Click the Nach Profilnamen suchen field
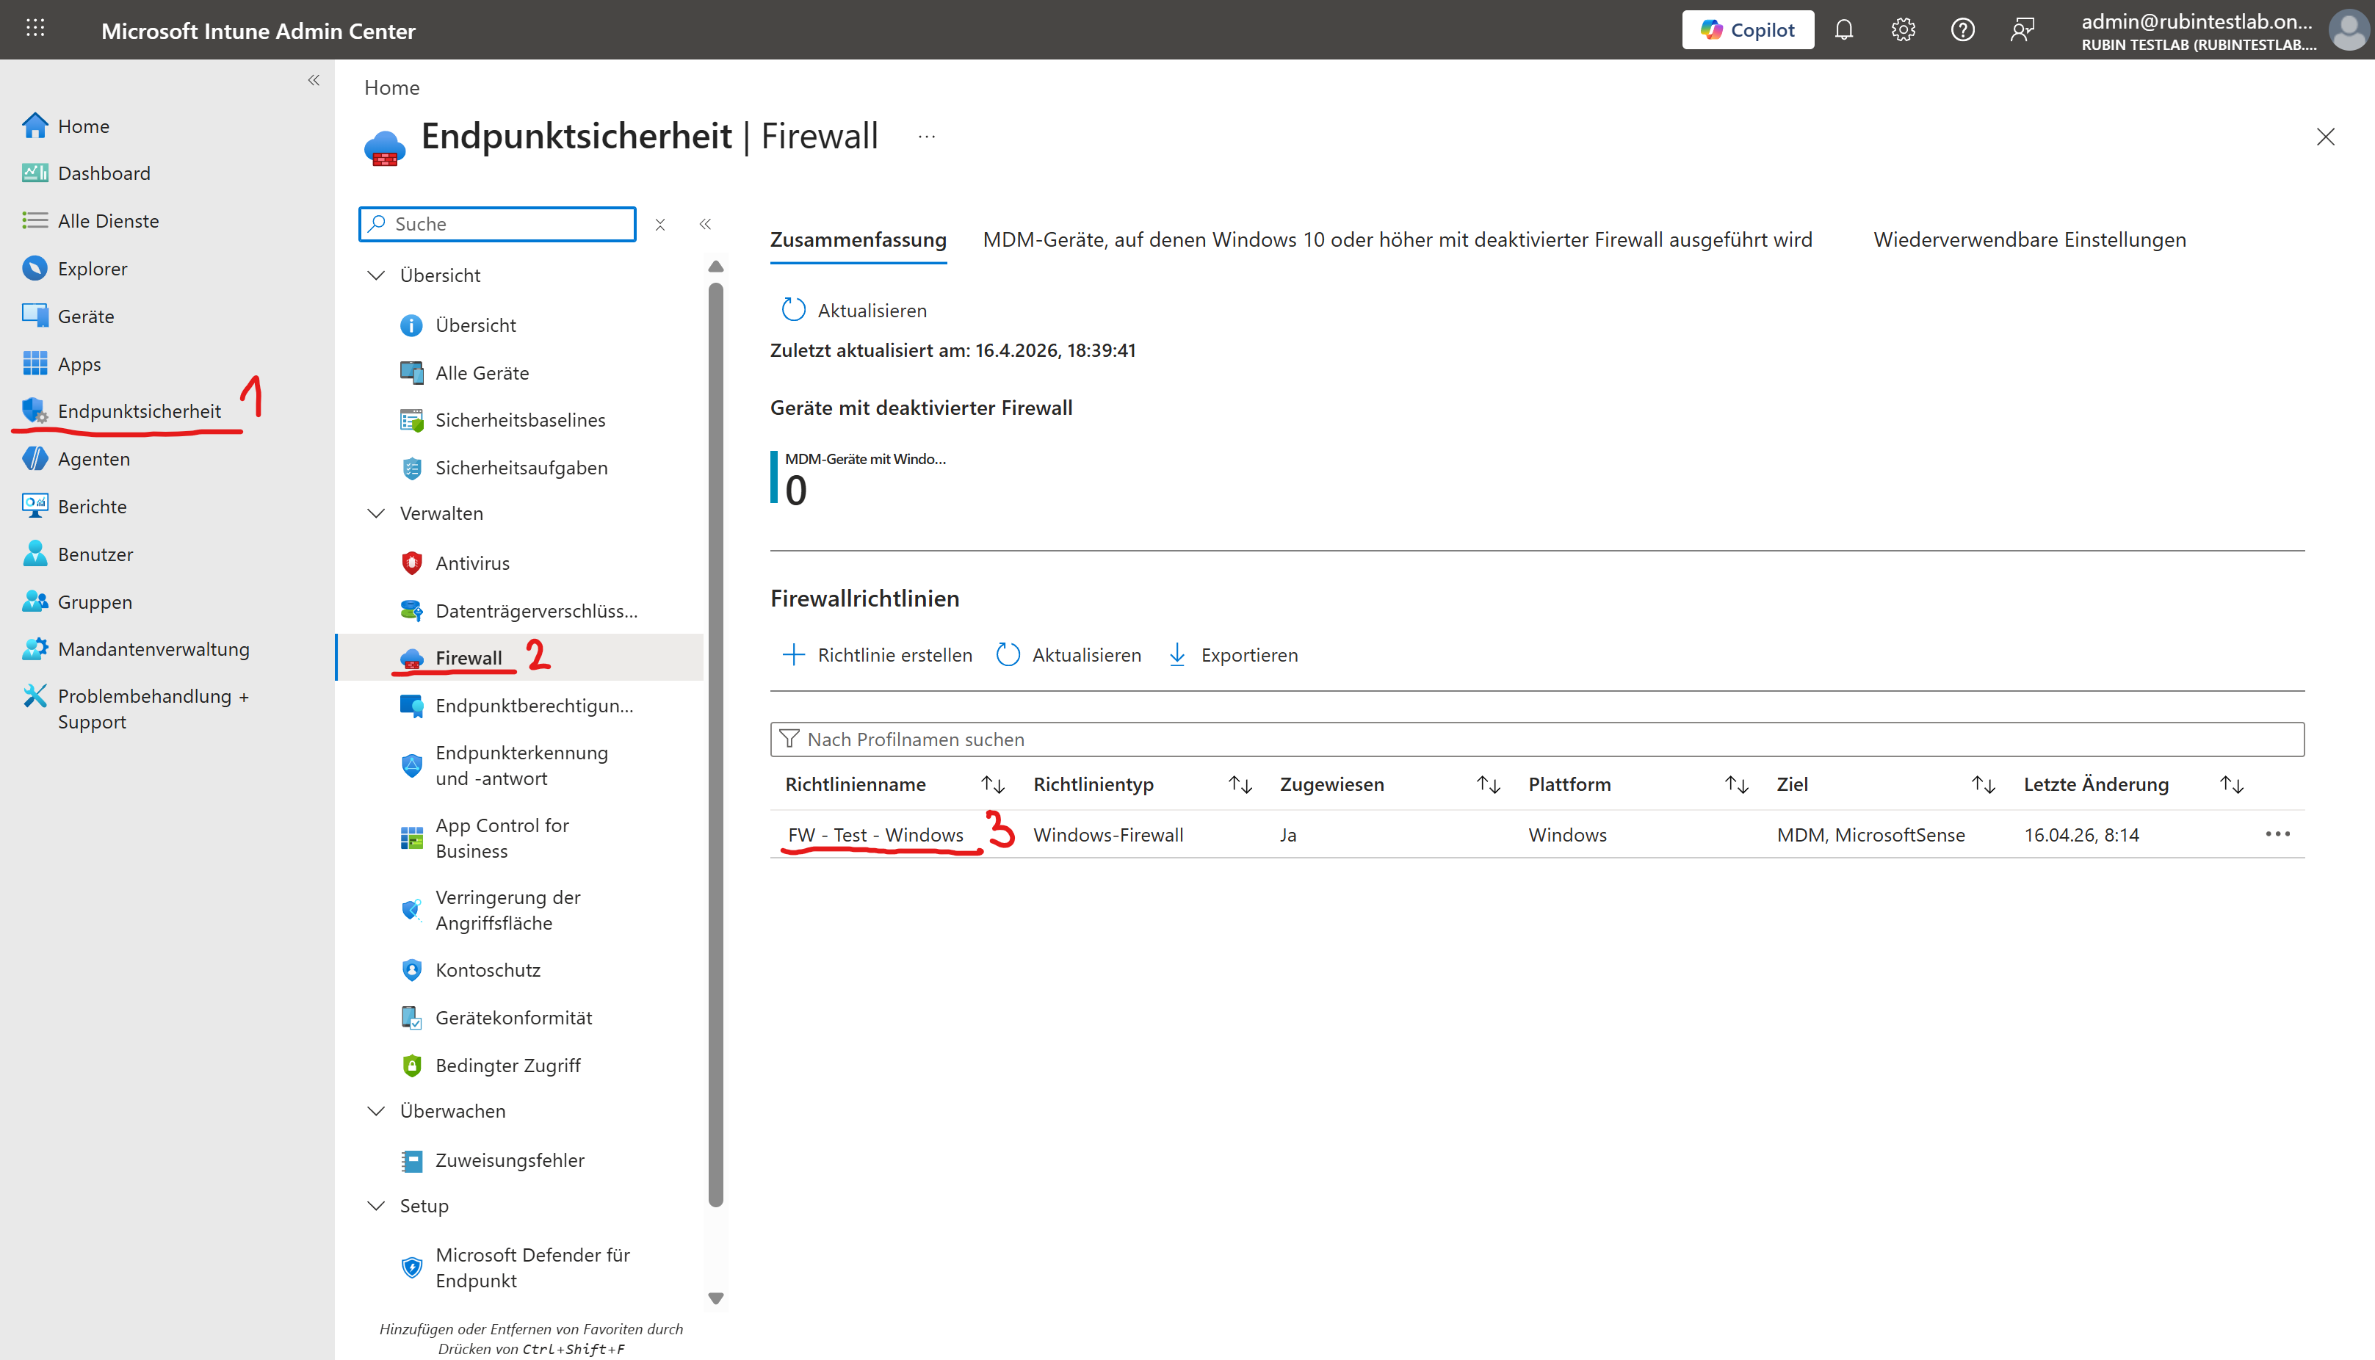This screenshot has height=1360, width=2375. click(1536, 739)
